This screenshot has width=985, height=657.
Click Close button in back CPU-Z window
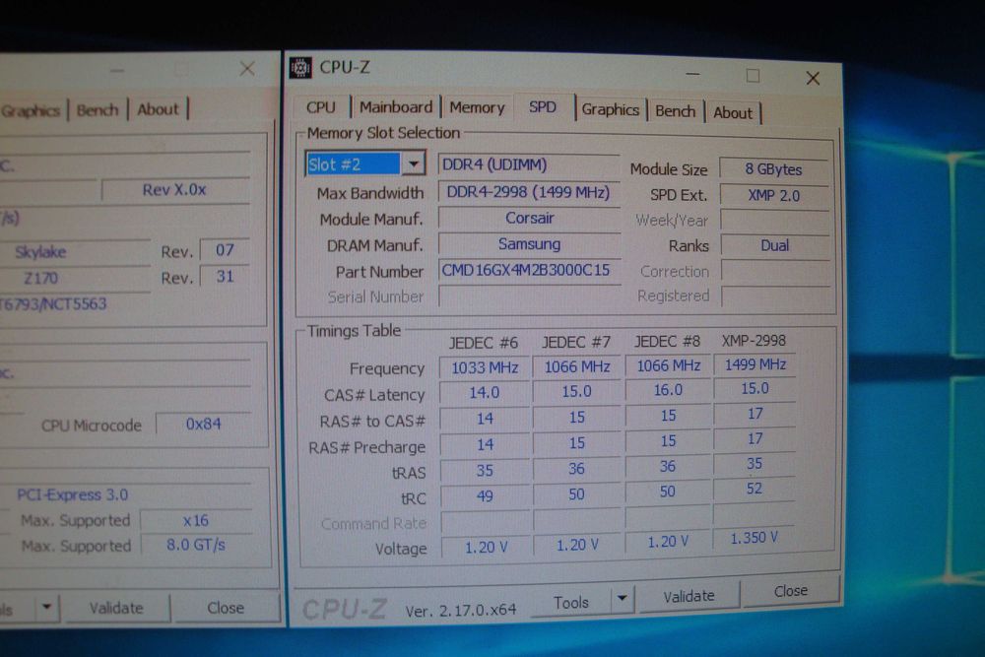coord(226,608)
